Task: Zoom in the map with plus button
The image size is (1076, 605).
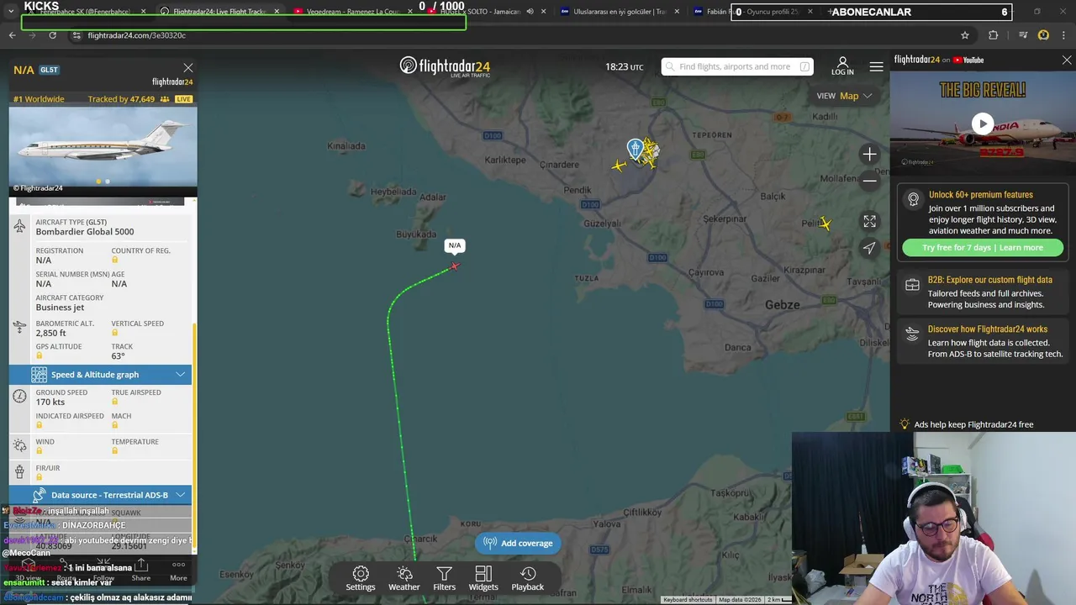Action: tap(869, 154)
